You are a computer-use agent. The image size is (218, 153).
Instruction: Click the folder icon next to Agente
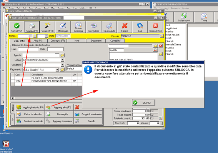click(x=62, y=55)
